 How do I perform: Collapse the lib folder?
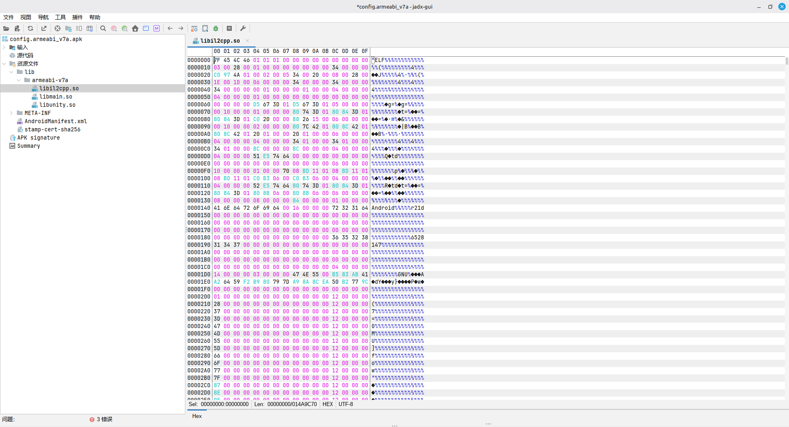coord(12,72)
